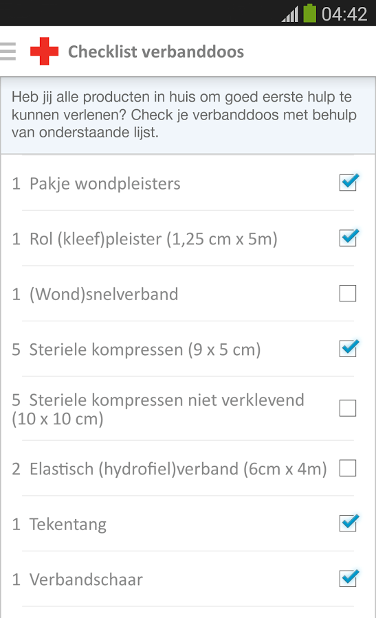Tap the introduction text about verbanddoos
This screenshot has width=376, height=618.
point(184,115)
